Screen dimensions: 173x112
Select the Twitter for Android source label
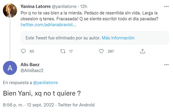click(76, 105)
